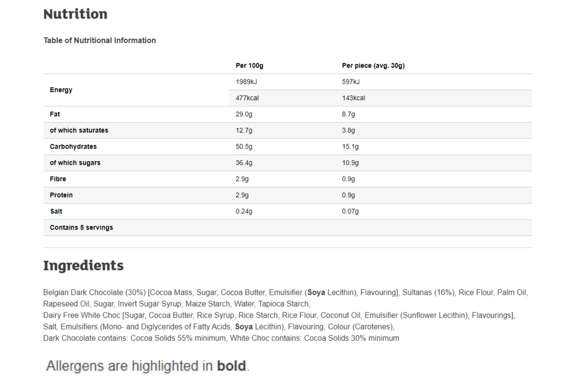572x381 pixels.
Task: Click the Ingredients heading
Action: [x=83, y=265]
